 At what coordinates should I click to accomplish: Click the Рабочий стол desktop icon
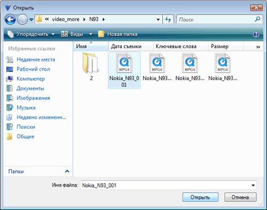[10, 69]
